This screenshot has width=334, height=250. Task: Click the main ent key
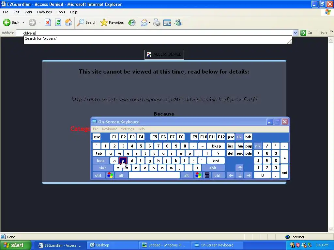click(216, 161)
